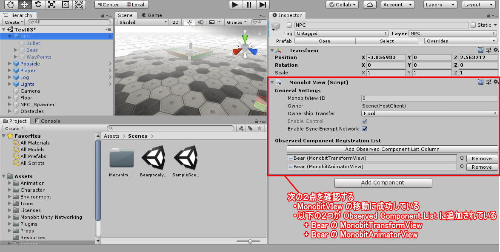This screenshot has height=252, width=500.
Task: Toggle Enable Sync Encrypt Network checkbox
Action: tap(365, 129)
